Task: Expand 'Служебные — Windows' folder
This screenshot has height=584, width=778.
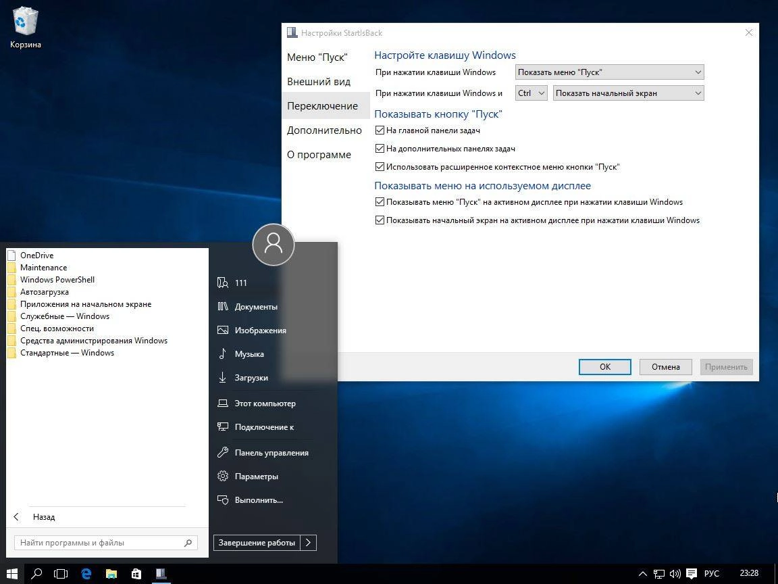Action: coord(65,316)
